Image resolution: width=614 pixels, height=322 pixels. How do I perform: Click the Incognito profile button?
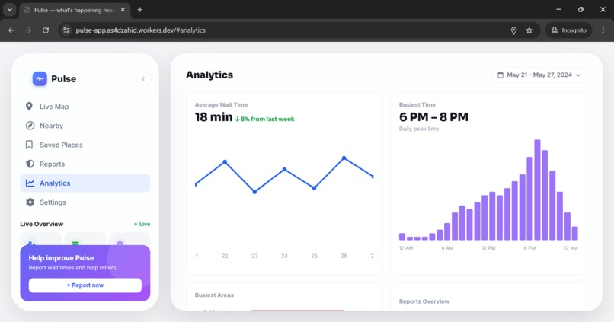568,30
